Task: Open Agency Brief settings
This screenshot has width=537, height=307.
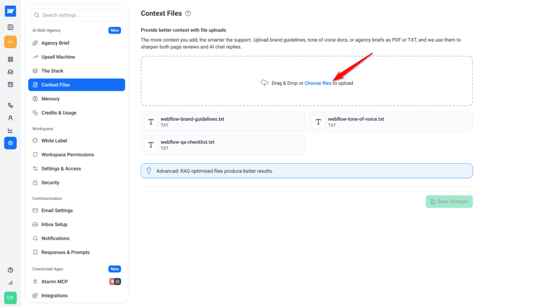Action: (x=77, y=43)
